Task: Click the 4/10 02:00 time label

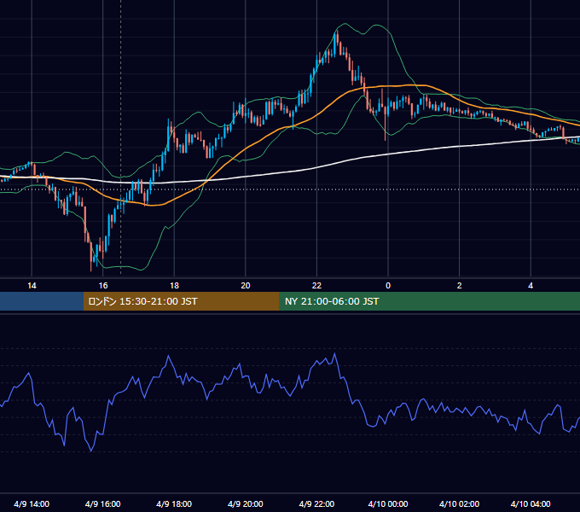Action: (459, 503)
